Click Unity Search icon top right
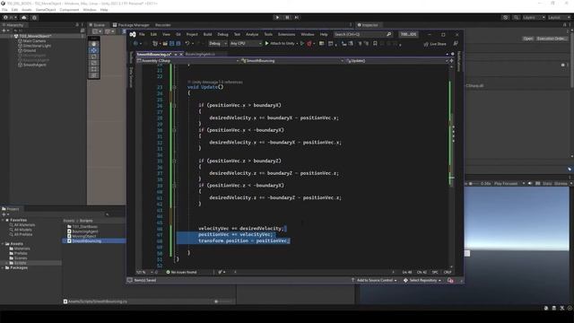This screenshot has height=323, width=574. click(x=516, y=18)
